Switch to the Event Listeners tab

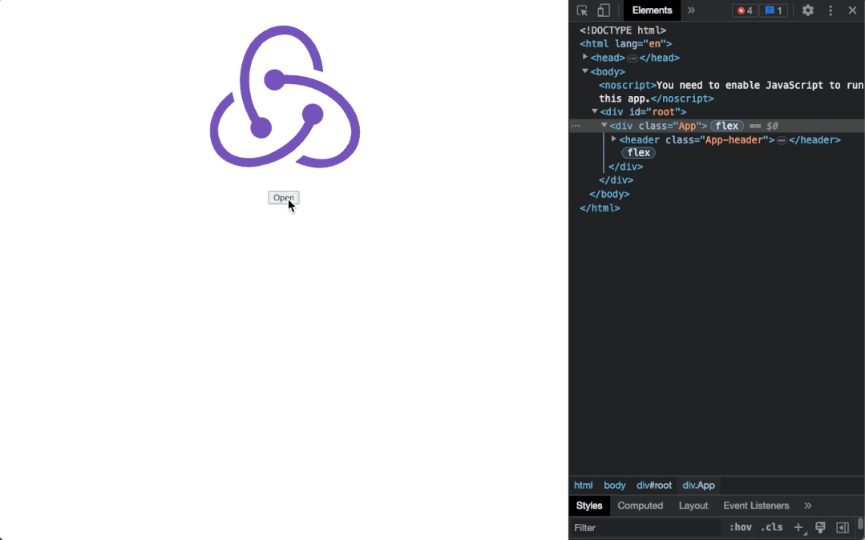(756, 506)
